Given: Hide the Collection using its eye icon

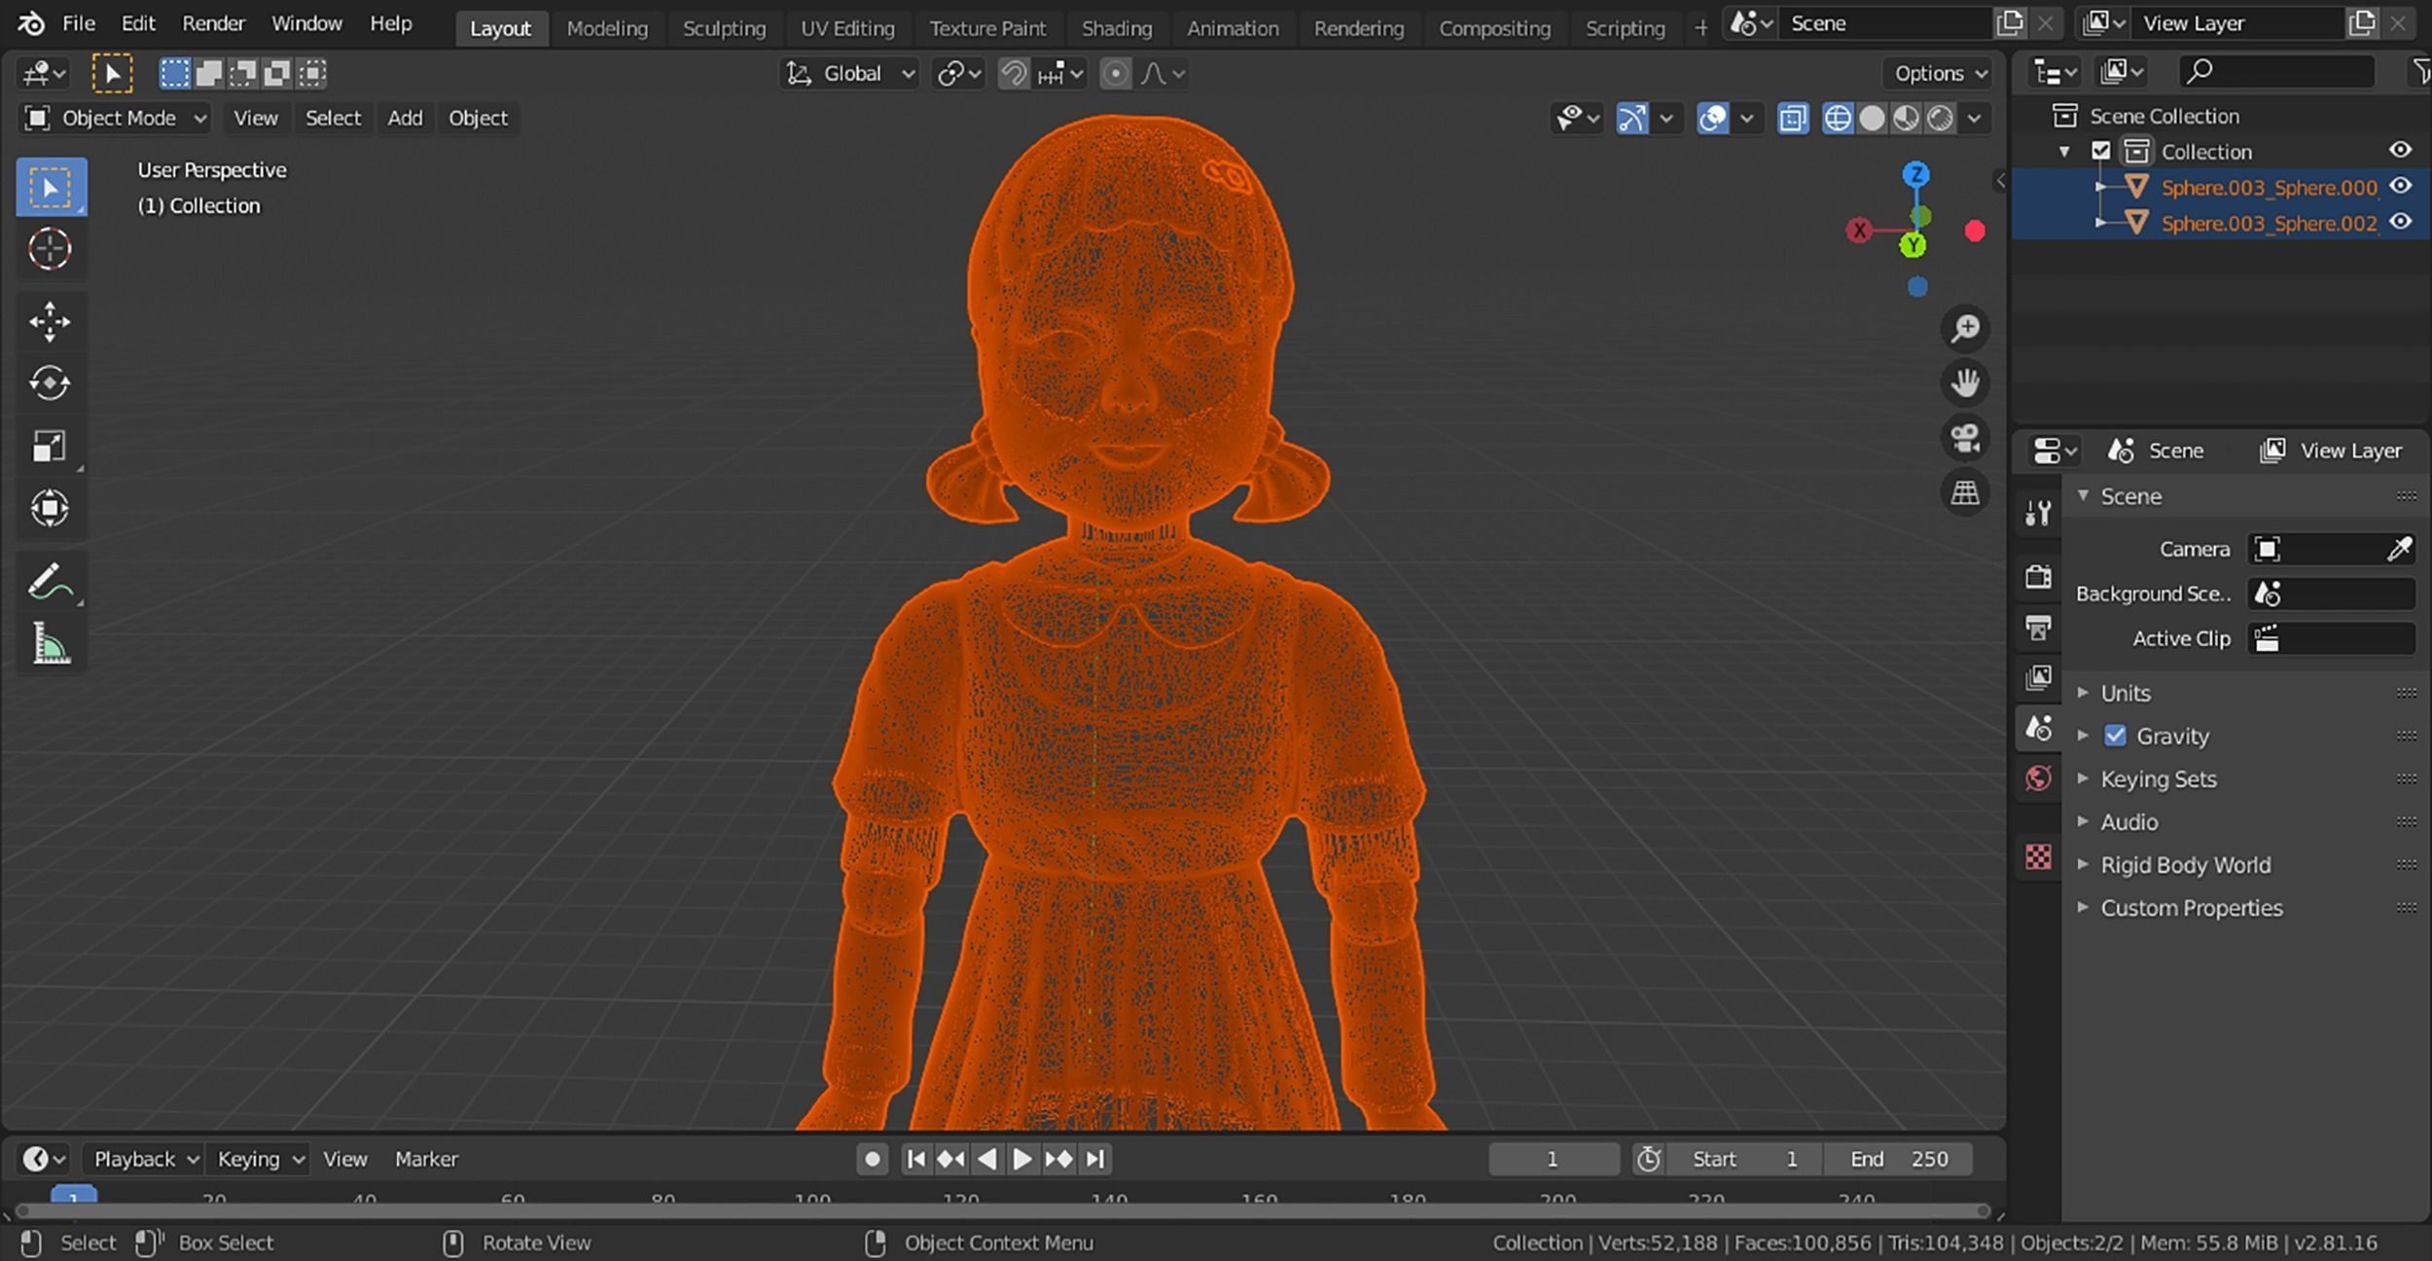Looking at the screenshot, I should tap(2401, 150).
